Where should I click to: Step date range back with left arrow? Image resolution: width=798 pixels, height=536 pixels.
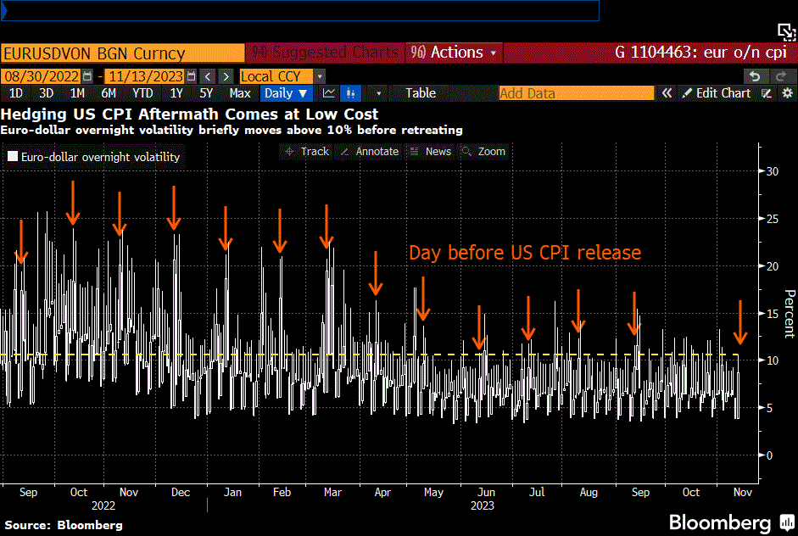(x=208, y=76)
